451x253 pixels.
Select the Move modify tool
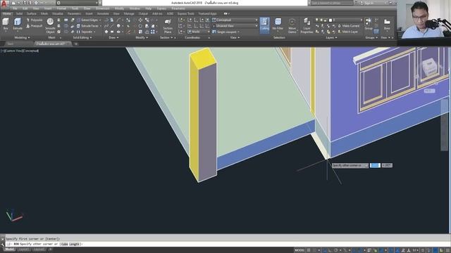pyautogui.click(x=140, y=20)
